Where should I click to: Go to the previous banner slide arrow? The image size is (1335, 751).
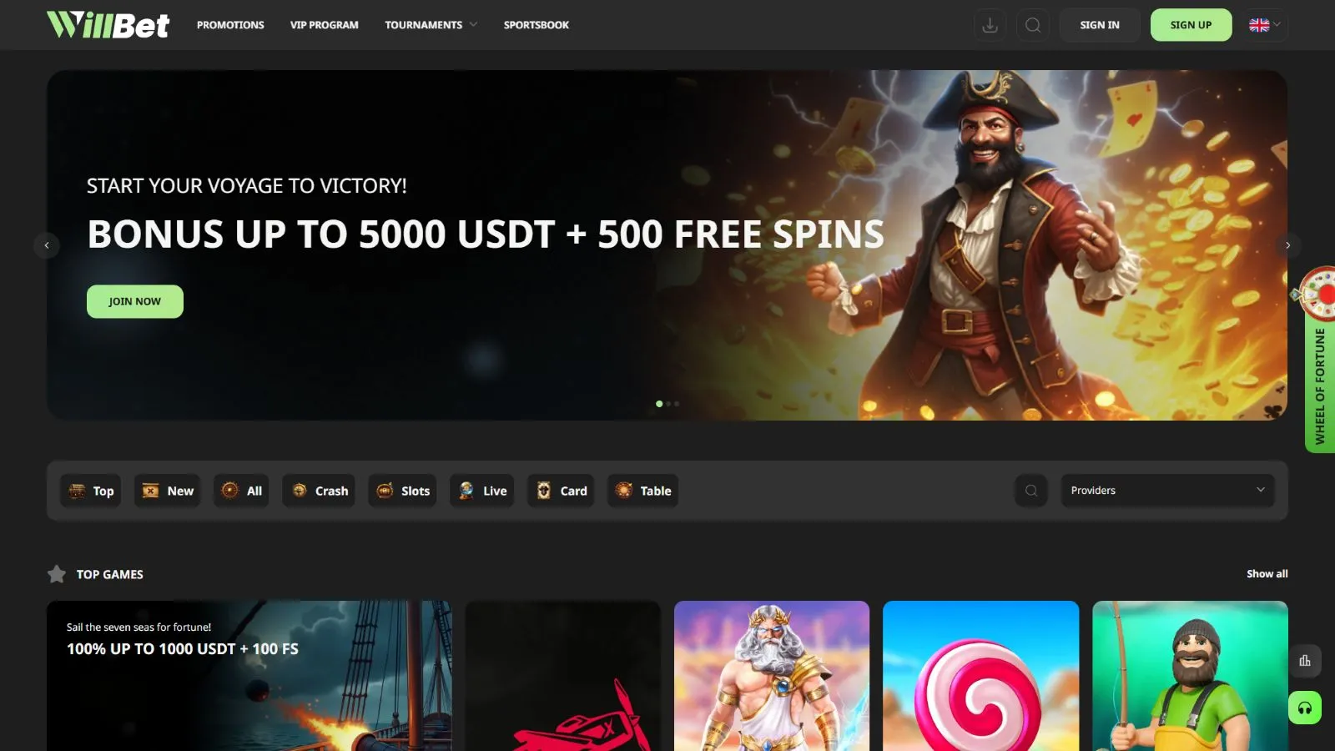coord(47,245)
